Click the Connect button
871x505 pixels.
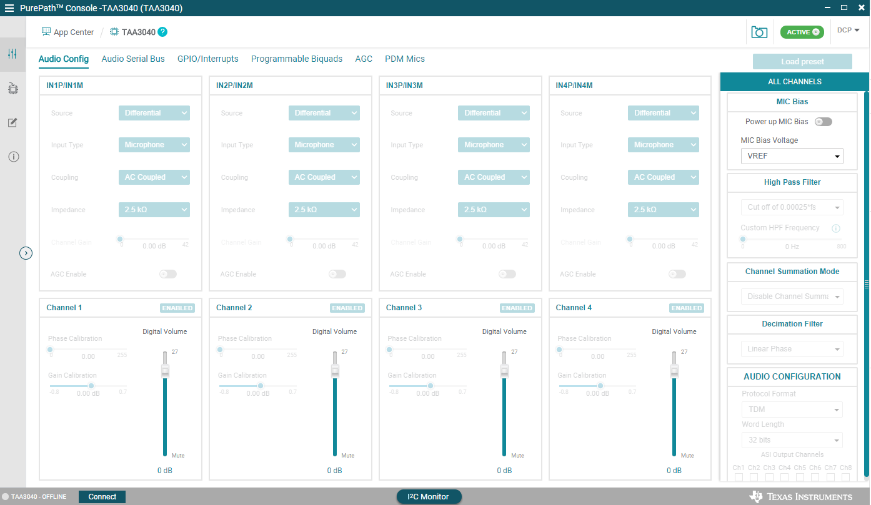tap(102, 497)
